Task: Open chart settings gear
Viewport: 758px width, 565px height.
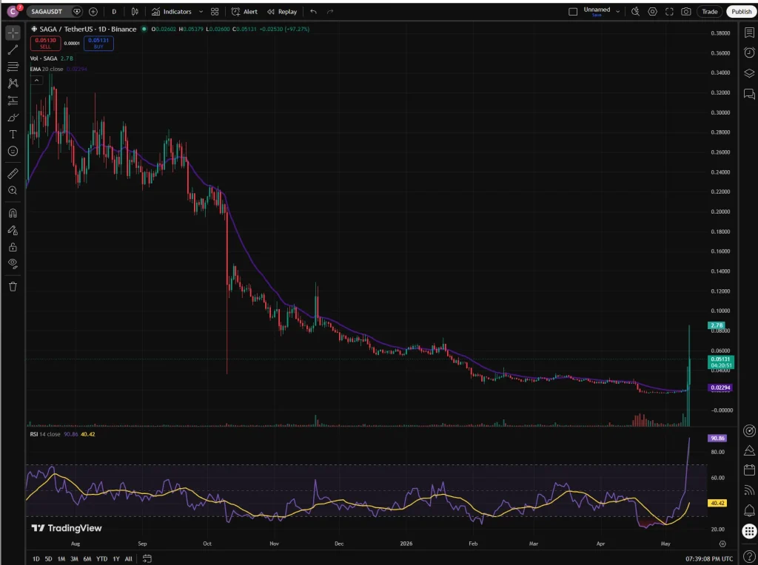Action: [x=652, y=12]
